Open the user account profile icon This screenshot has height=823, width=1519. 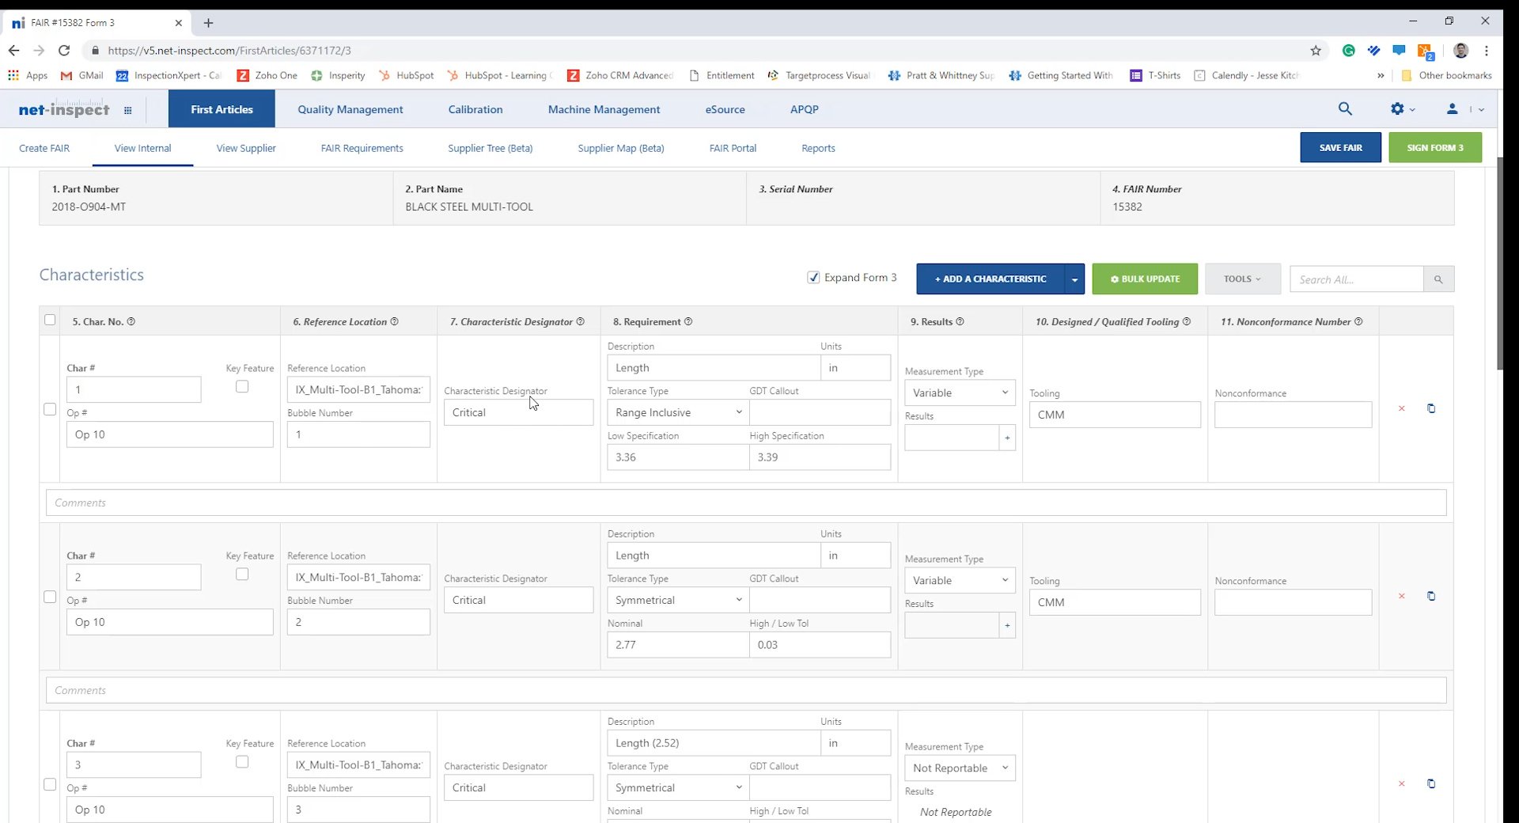tap(1451, 109)
